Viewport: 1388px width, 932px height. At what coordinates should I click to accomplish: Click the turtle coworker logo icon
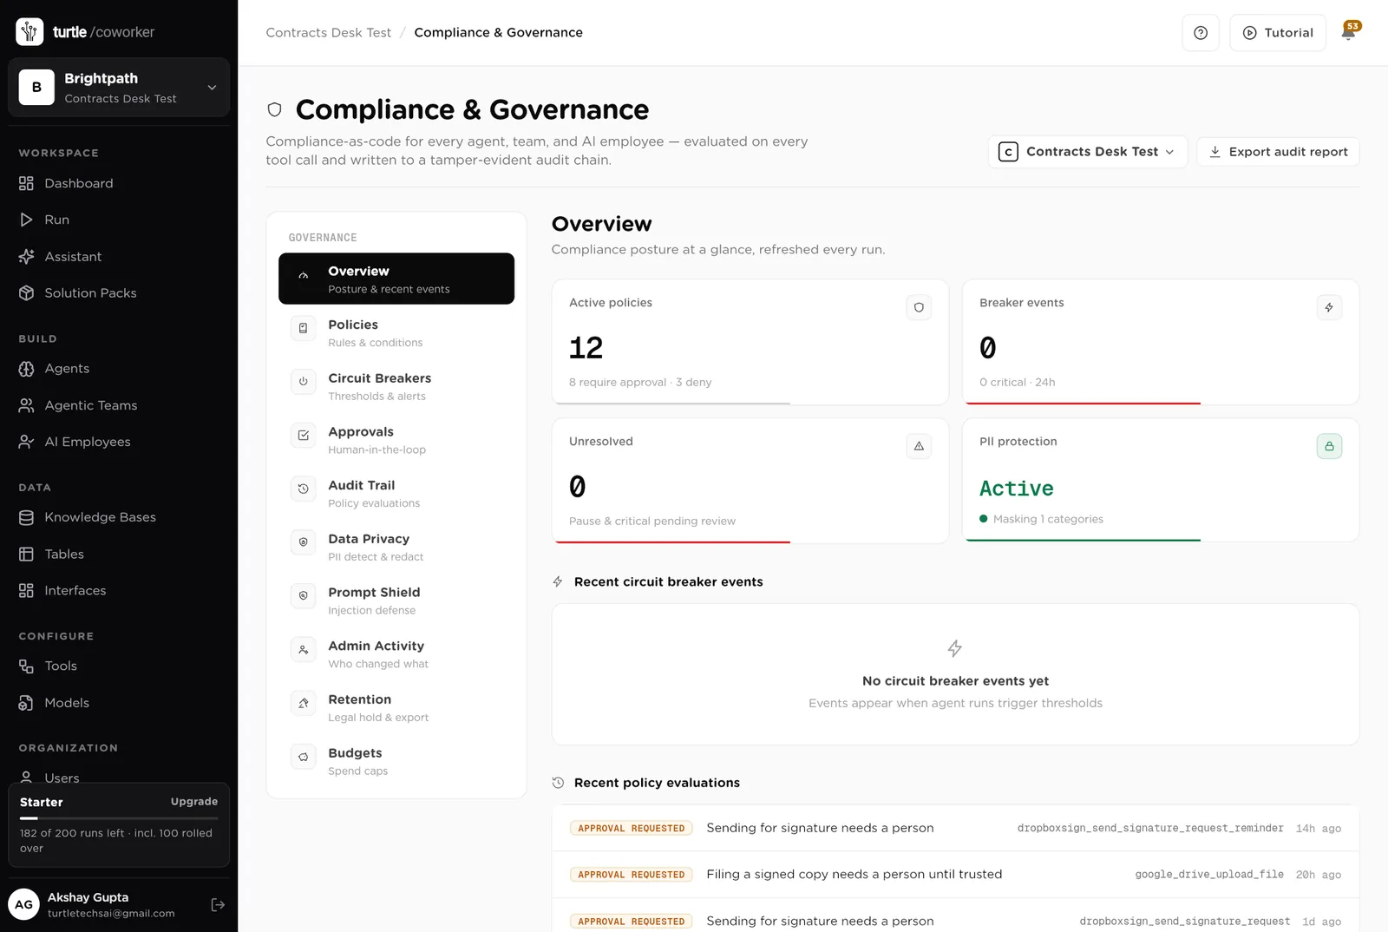click(x=29, y=31)
